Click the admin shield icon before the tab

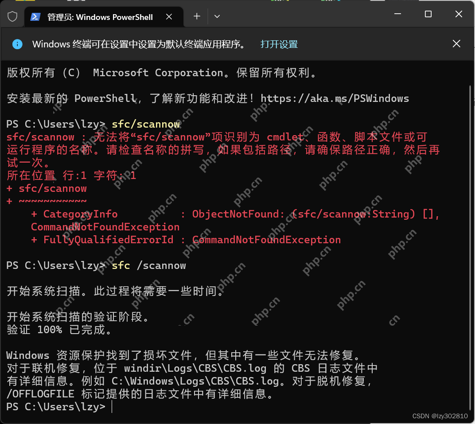coord(12,16)
